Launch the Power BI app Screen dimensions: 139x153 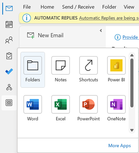coord(116,70)
